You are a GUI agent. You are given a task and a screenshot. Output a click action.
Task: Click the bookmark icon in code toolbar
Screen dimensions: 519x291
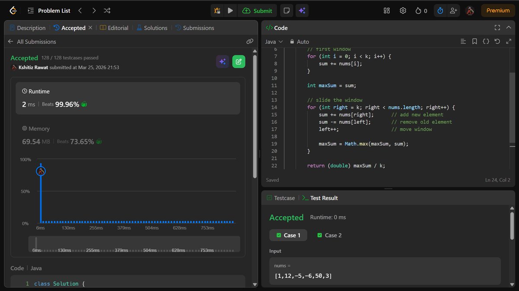point(474,41)
